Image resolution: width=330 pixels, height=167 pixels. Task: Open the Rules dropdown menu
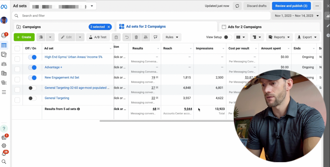[172, 37]
